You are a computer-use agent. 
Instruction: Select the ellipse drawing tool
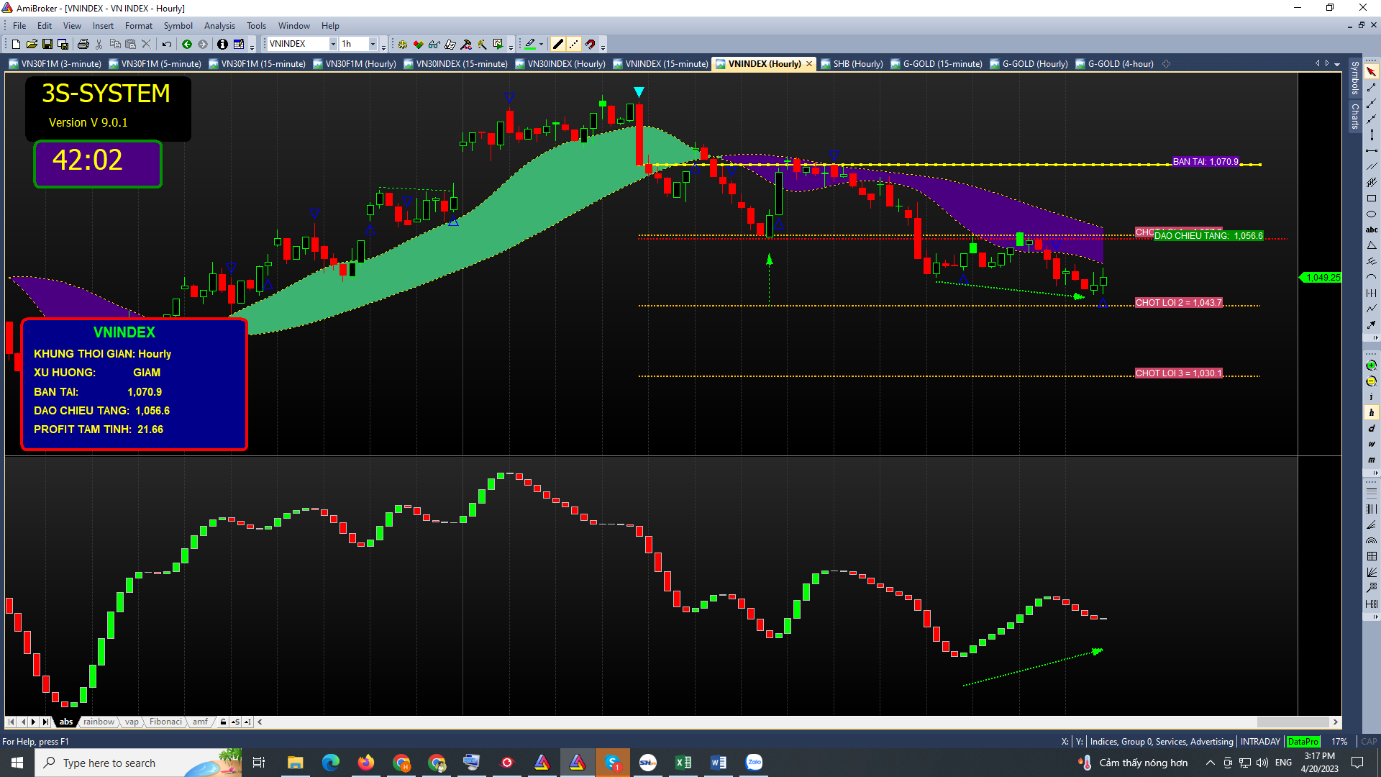pyautogui.click(x=1371, y=214)
